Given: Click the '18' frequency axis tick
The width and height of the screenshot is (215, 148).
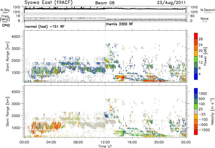Looking at the screenshot, I should (18, 16).
